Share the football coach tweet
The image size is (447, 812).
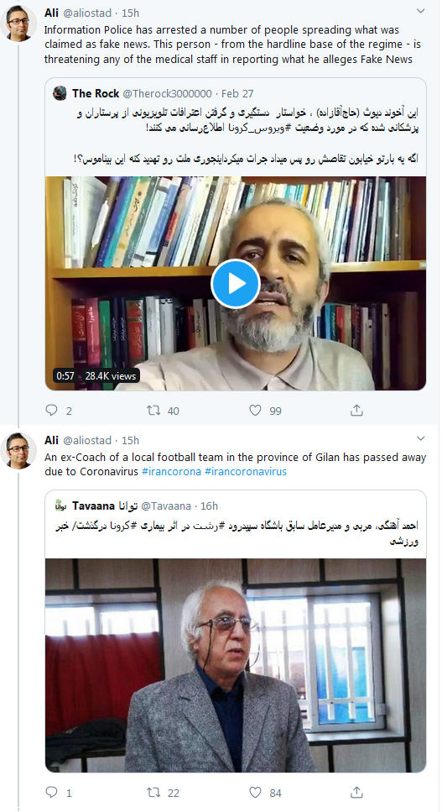pos(356,792)
